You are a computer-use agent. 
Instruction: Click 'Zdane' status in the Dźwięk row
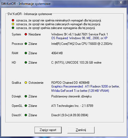pos(33,96)
